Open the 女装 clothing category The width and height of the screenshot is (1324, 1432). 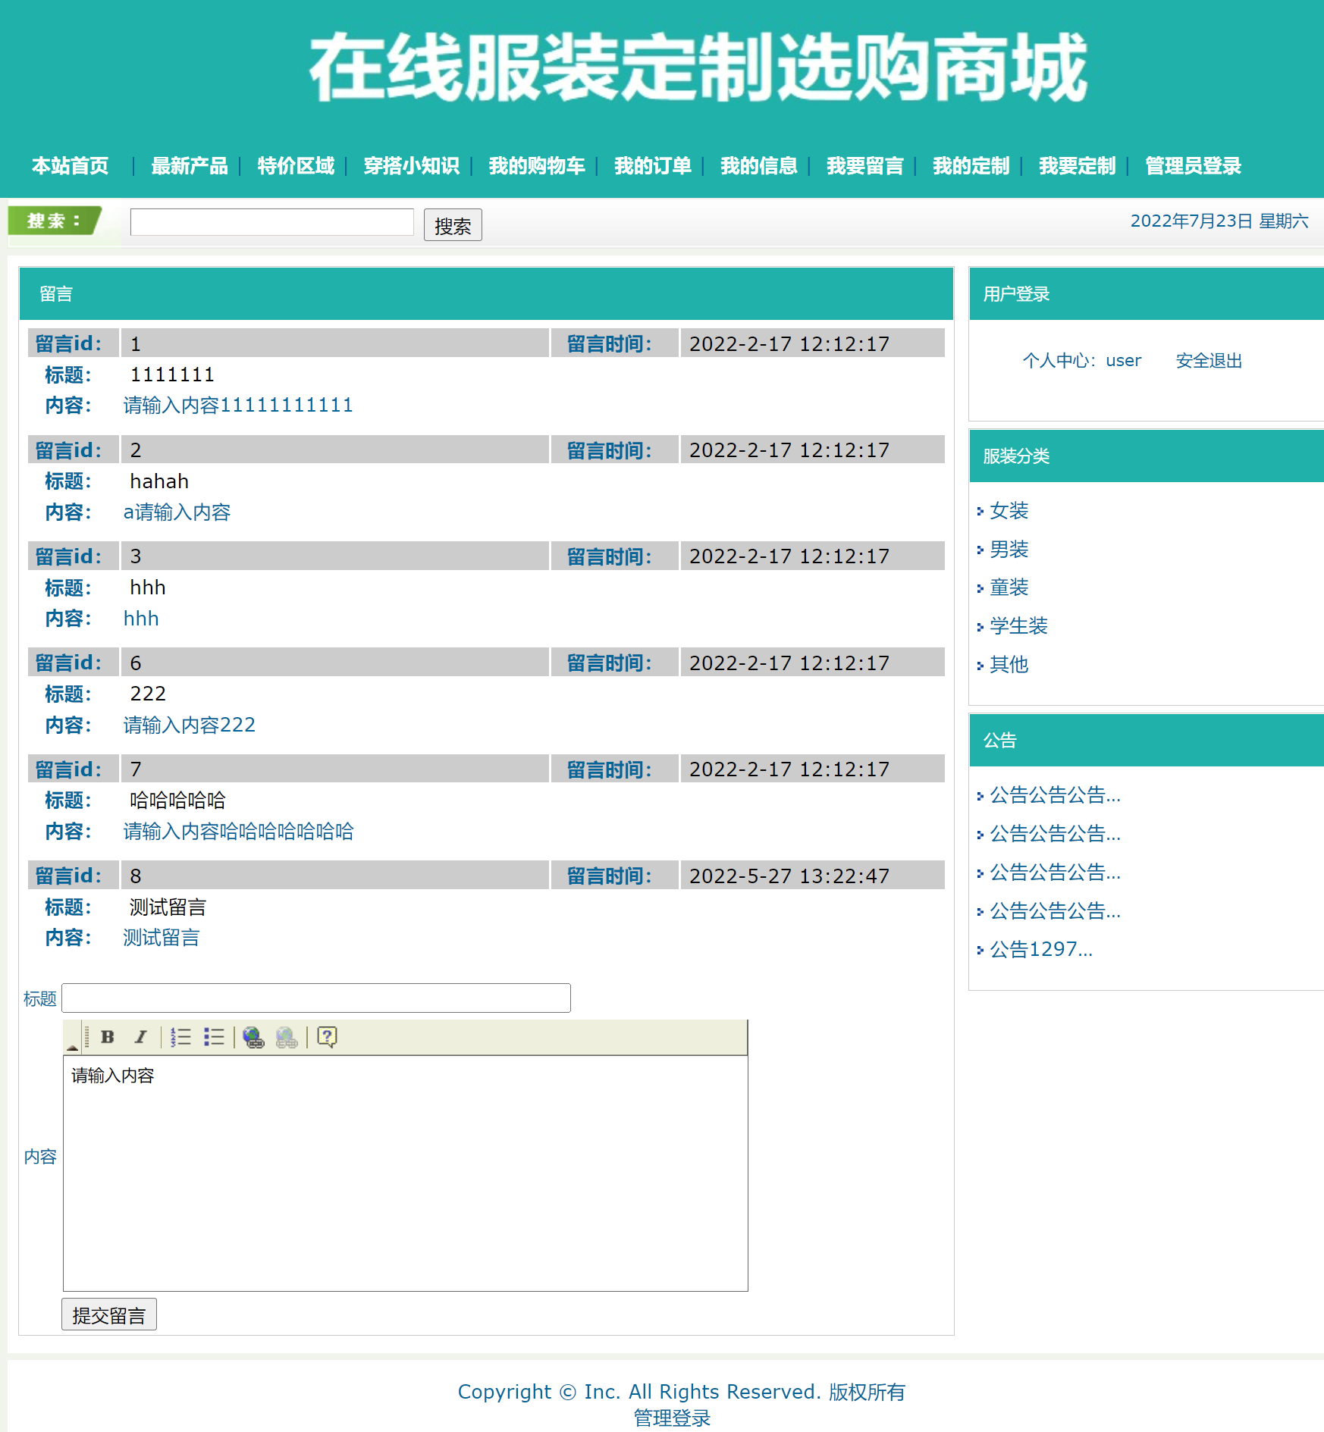coord(1008,510)
